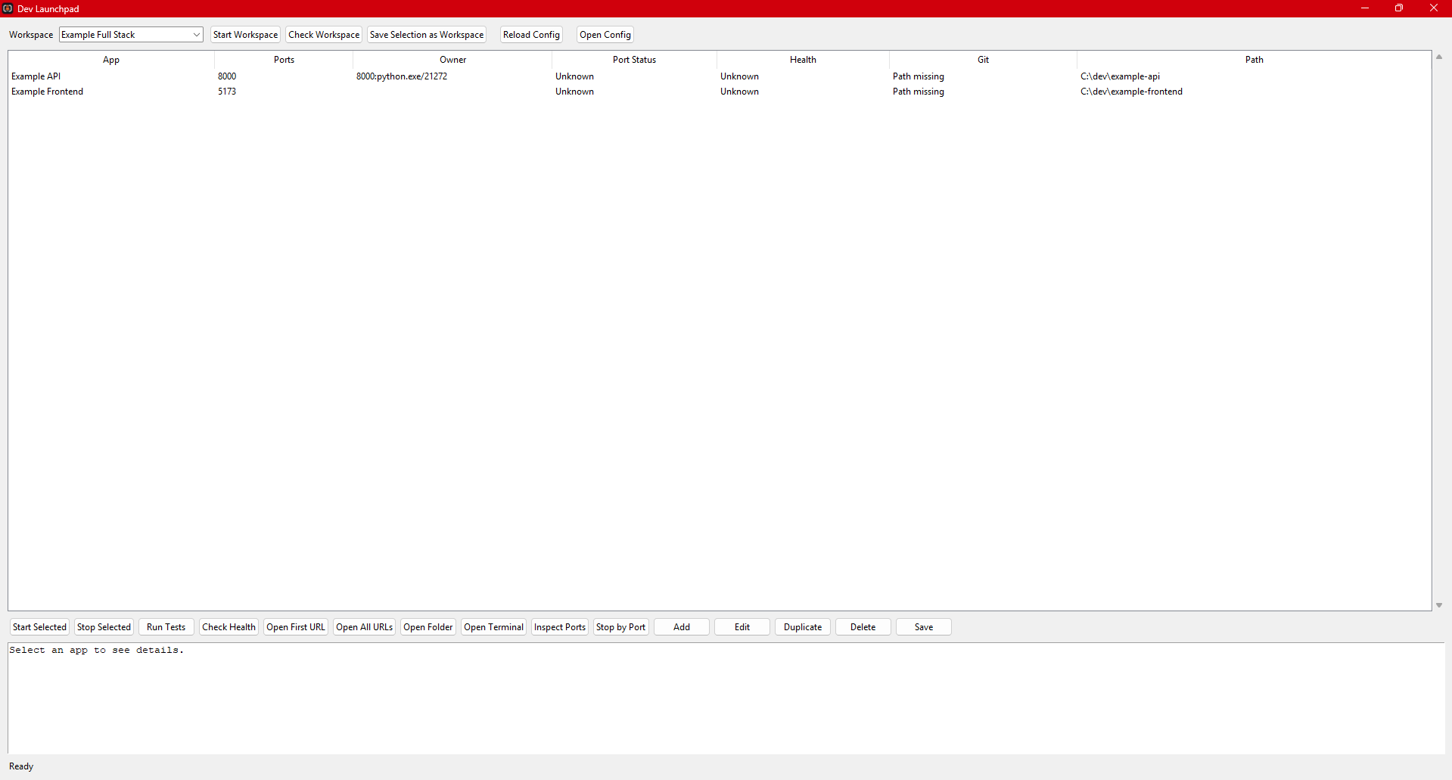The image size is (1452, 780).
Task: Click Start Selected button
Action: [x=39, y=627]
